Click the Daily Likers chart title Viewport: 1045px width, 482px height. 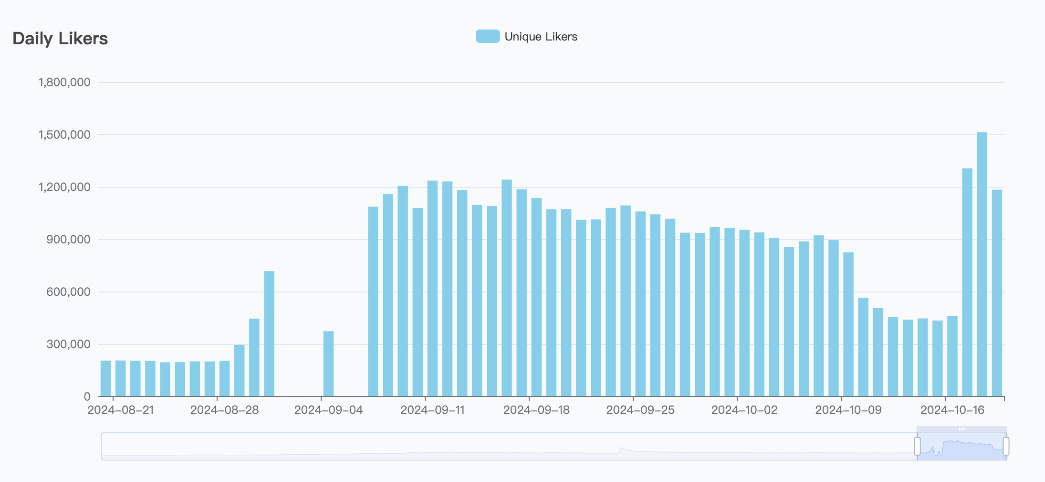click(60, 39)
